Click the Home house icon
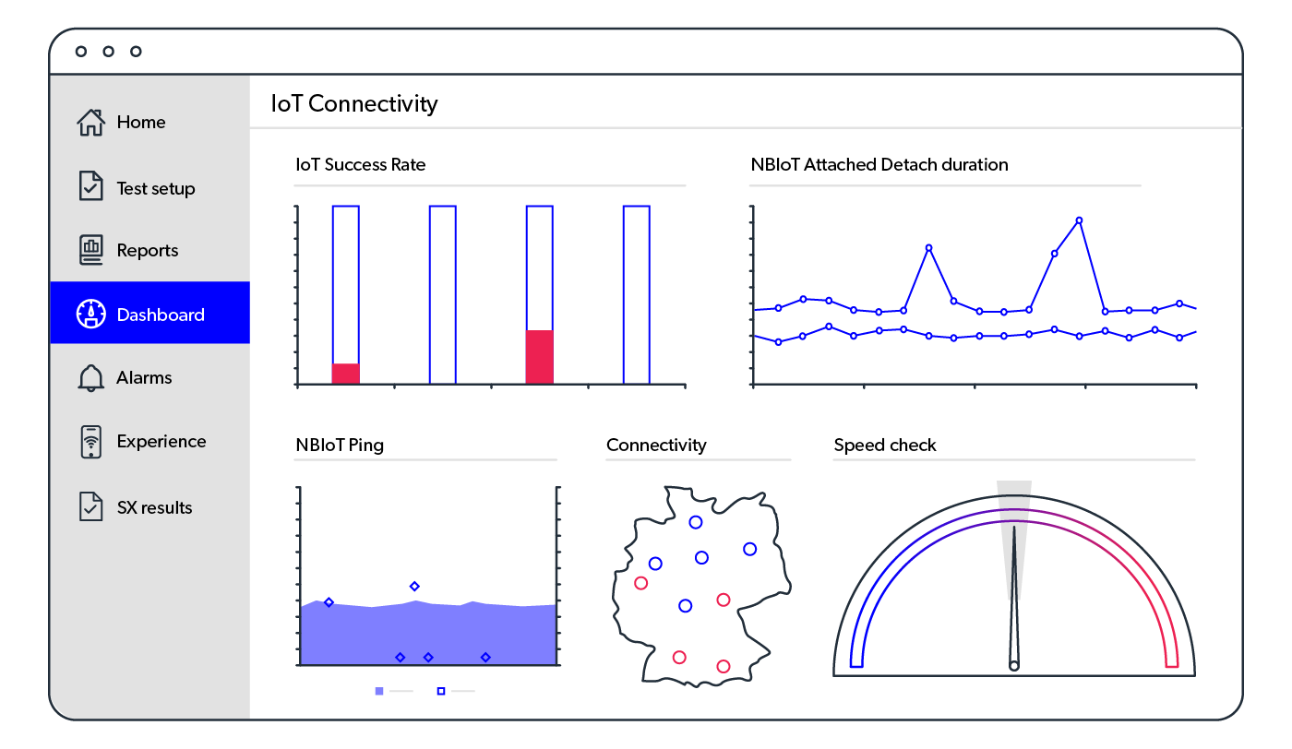 [x=90, y=123]
